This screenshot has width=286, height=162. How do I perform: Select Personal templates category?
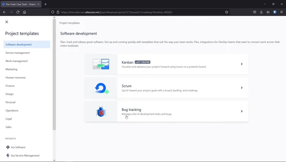(x=10, y=102)
